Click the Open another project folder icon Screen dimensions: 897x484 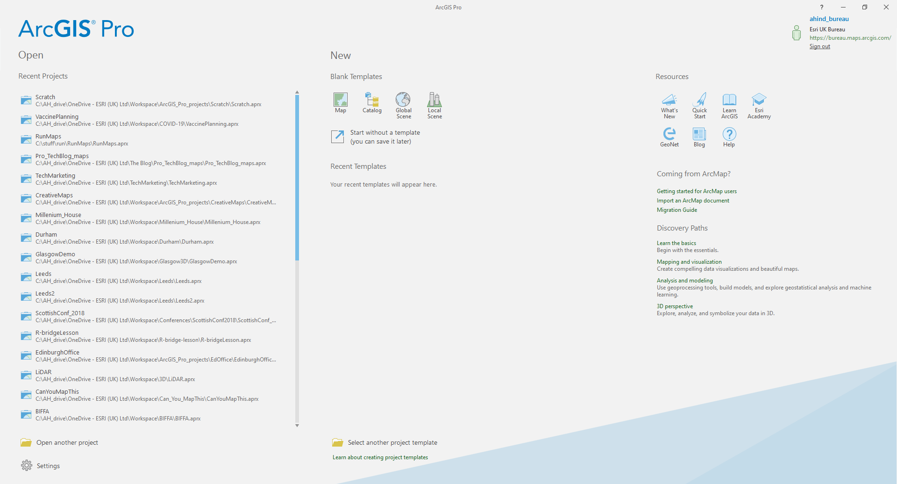[26, 442]
